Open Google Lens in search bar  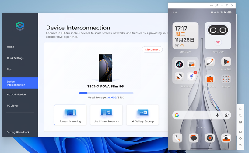click(x=226, y=115)
